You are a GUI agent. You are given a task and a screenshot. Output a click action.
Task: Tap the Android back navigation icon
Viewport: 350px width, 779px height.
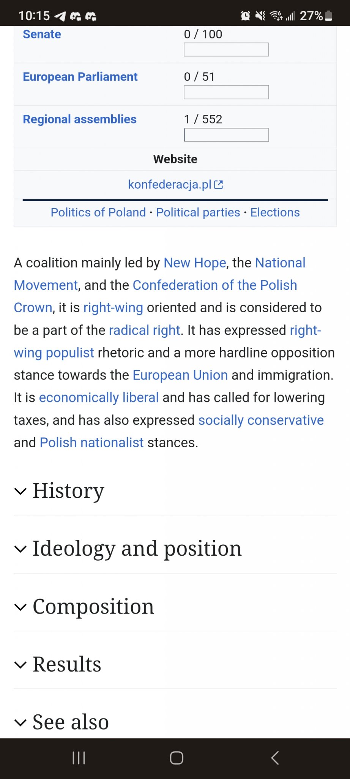click(275, 758)
